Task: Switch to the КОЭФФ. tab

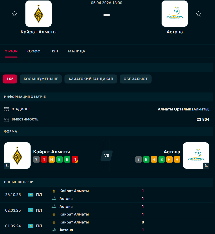Action: pos(34,51)
